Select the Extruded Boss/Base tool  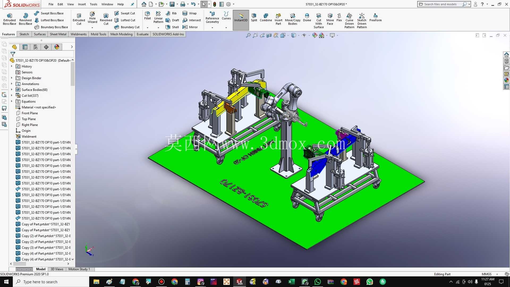point(10,19)
